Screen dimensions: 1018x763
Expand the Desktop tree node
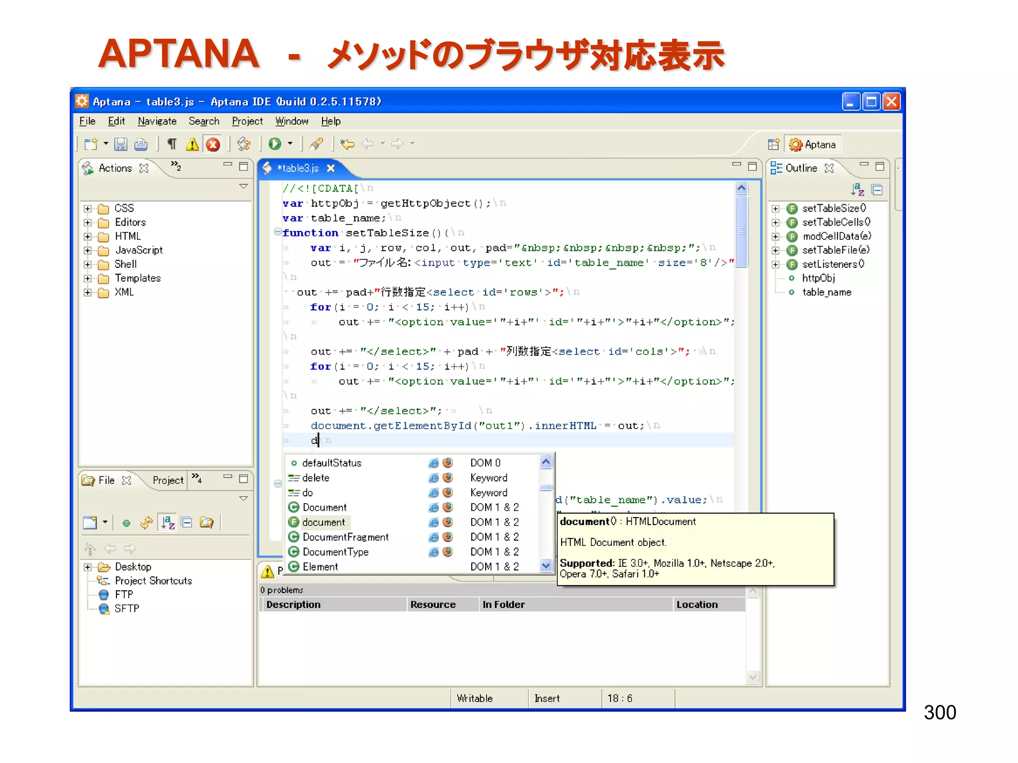(x=88, y=567)
